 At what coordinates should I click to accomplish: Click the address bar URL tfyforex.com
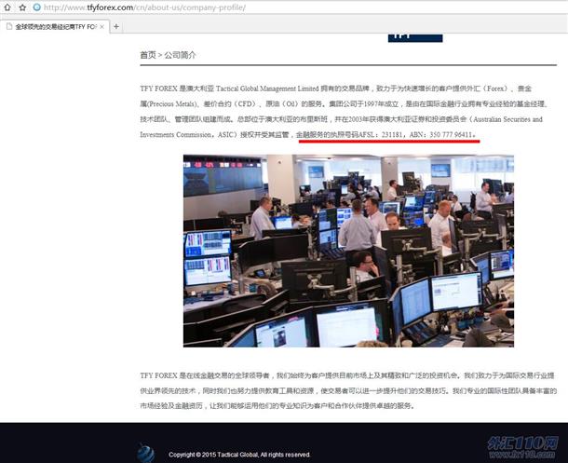pyautogui.click(x=144, y=7)
